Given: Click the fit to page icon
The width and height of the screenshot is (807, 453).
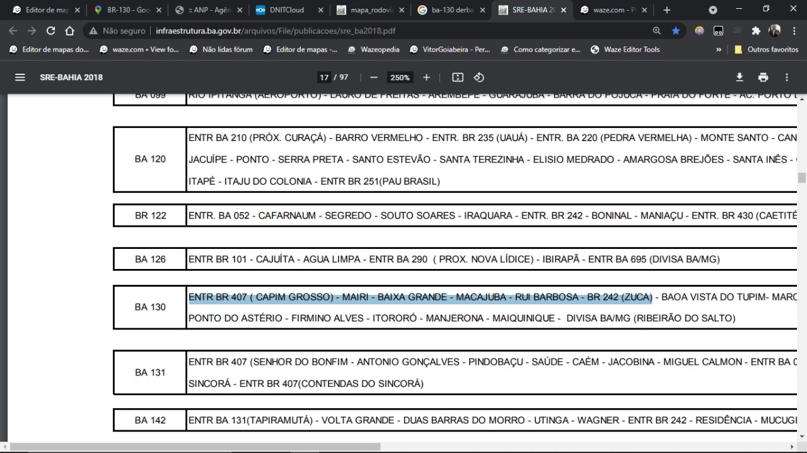Looking at the screenshot, I should (458, 77).
